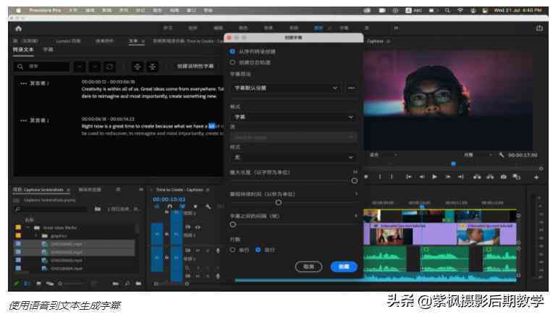
Task: Switch to the Captions tab in the Text panel
Action: point(48,49)
